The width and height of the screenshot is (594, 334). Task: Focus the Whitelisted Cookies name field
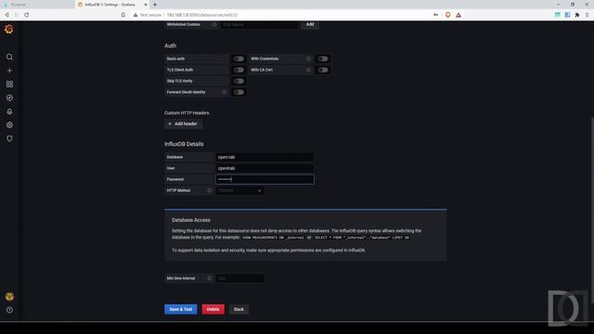(x=260, y=25)
